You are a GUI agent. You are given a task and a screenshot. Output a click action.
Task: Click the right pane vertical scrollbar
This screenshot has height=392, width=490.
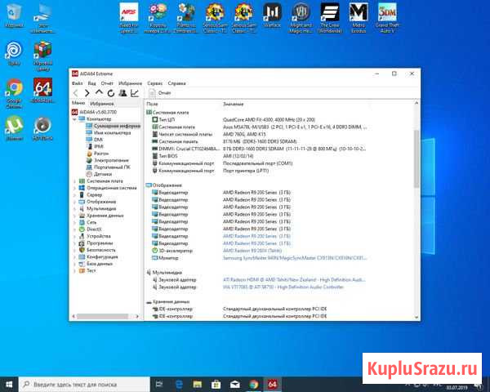click(416, 159)
